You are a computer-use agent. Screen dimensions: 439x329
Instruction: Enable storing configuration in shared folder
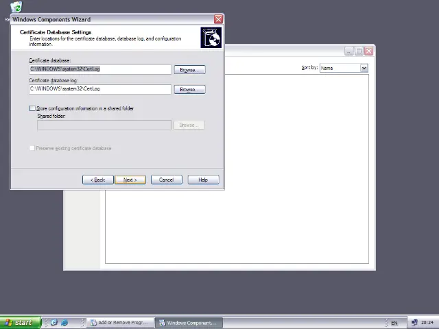tap(32, 108)
